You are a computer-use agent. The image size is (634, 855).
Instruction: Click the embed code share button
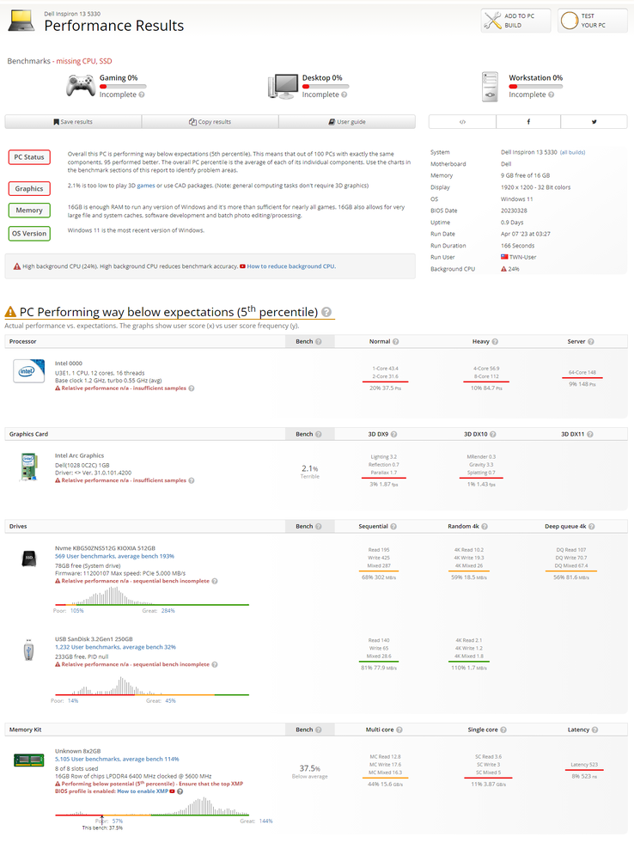pos(462,122)
